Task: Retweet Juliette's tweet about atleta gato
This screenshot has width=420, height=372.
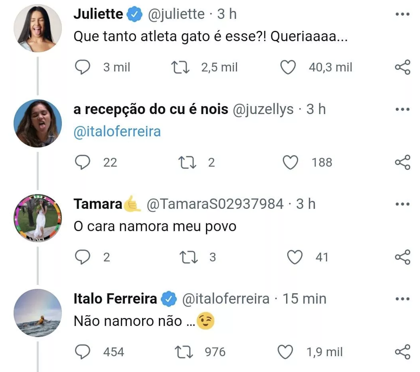Action: click(x=180, y=67)
